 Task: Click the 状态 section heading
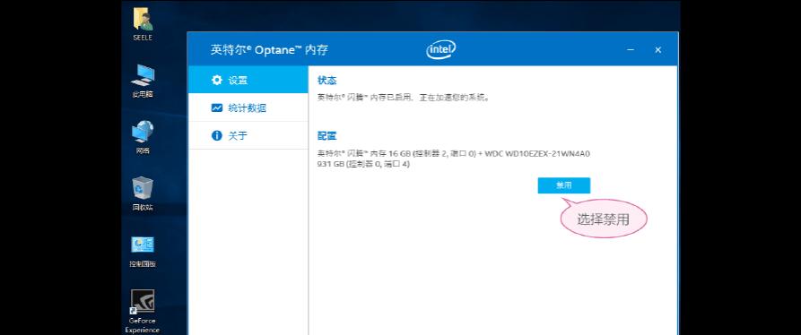(x=326, y=81)
